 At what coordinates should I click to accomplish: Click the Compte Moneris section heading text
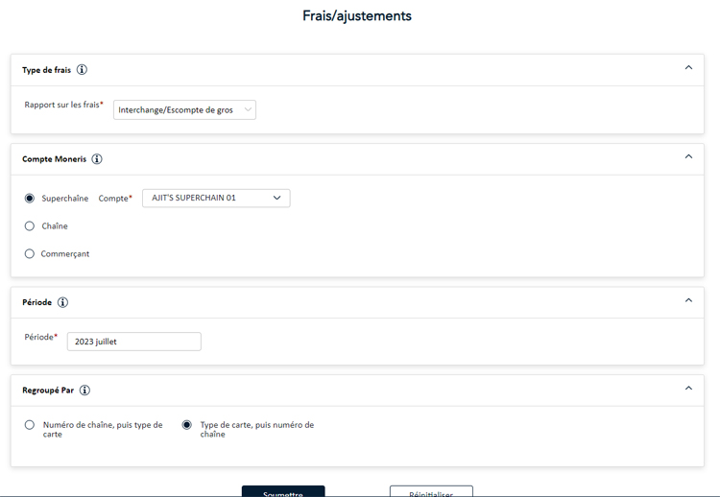tap(54, 159)
